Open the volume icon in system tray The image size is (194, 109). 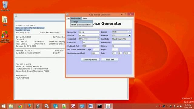pyautogui.click(x=181, y=106)
